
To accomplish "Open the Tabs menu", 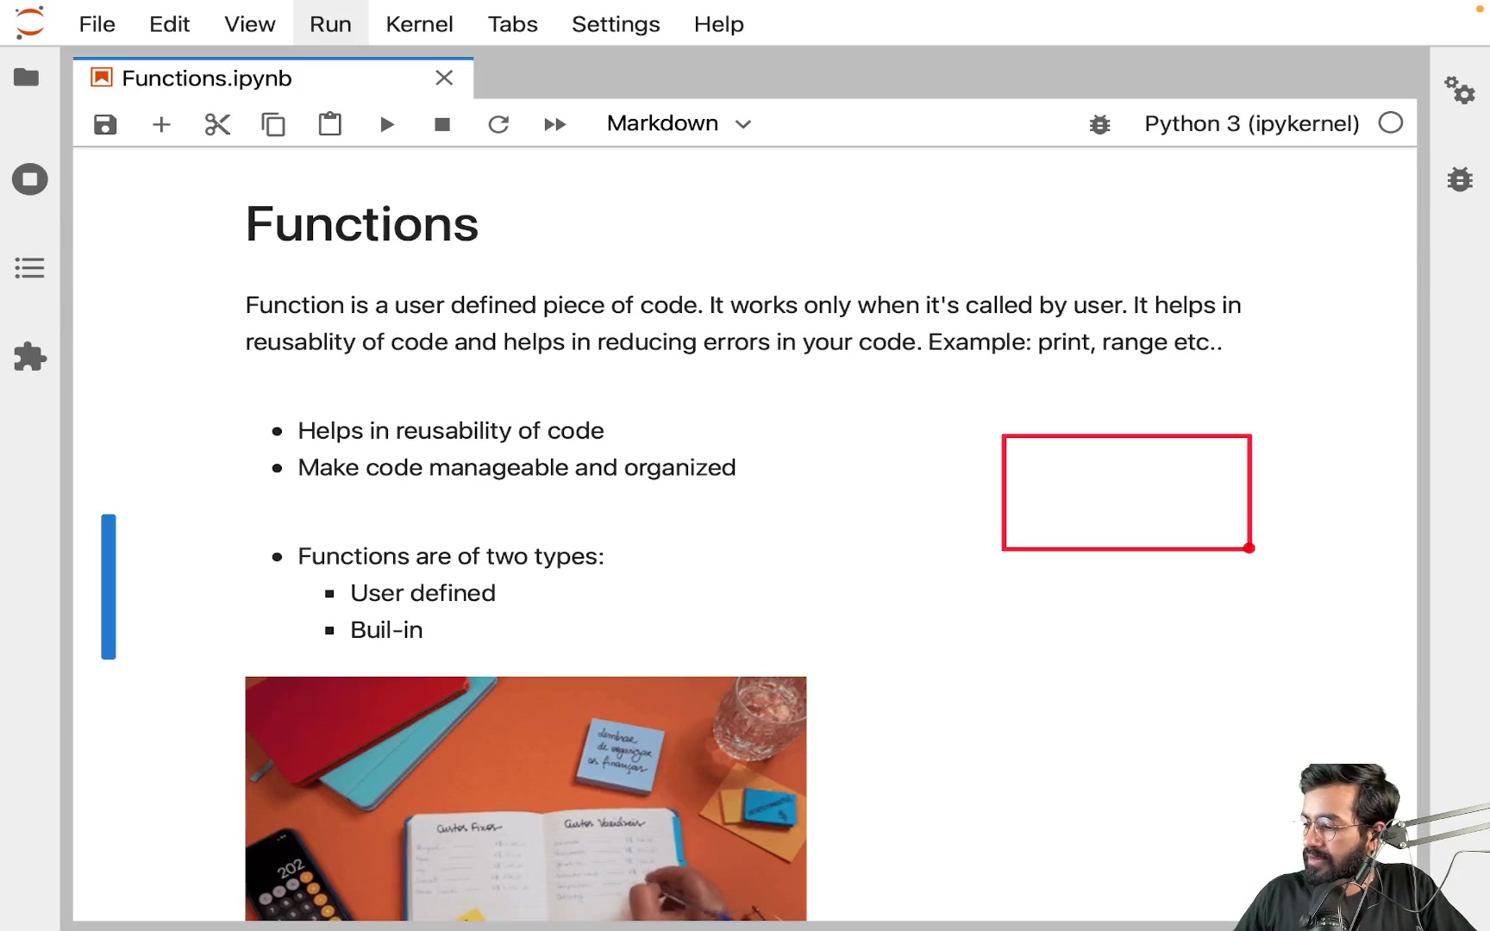I will [x=512, y=24].
